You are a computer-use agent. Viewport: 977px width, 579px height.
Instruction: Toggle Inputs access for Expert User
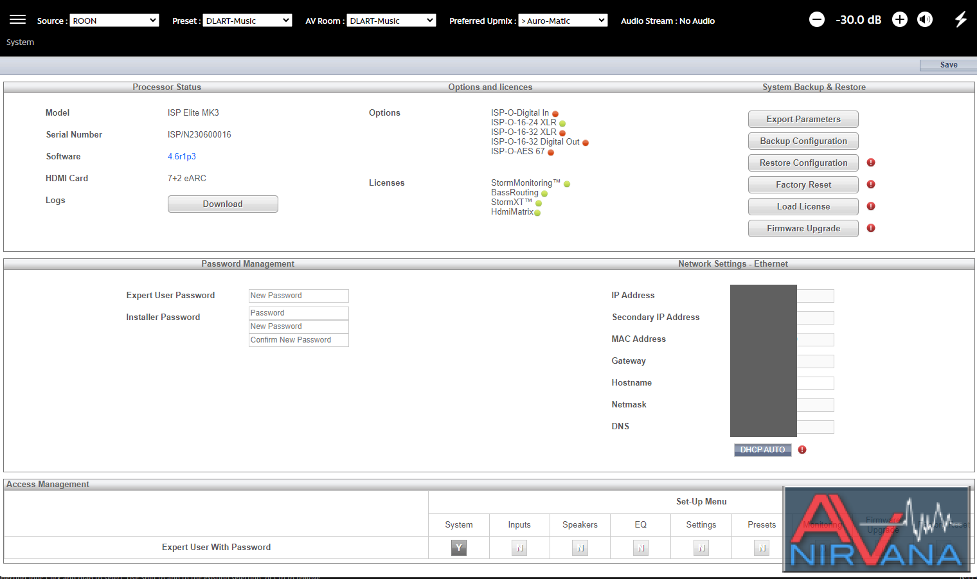point(519,548)
